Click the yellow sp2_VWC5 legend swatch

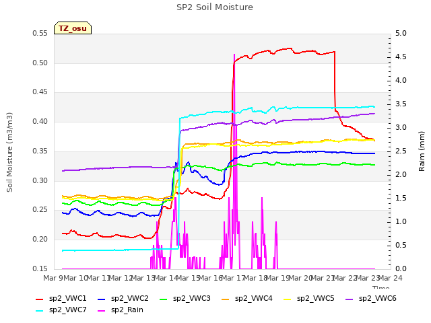(288, 299)
